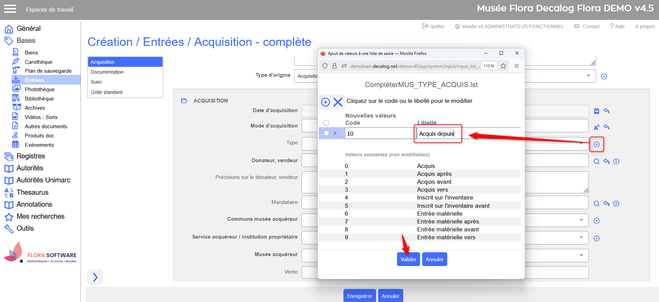The height and width of the screenshot is (302, 659).
Task: Open calendar picker for Date d'acquisition
Action: pos(596,111)
